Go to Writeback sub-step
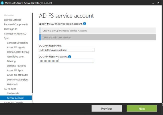Image resolution: width=163 pixels, height=115 pixels. (12, 84)
